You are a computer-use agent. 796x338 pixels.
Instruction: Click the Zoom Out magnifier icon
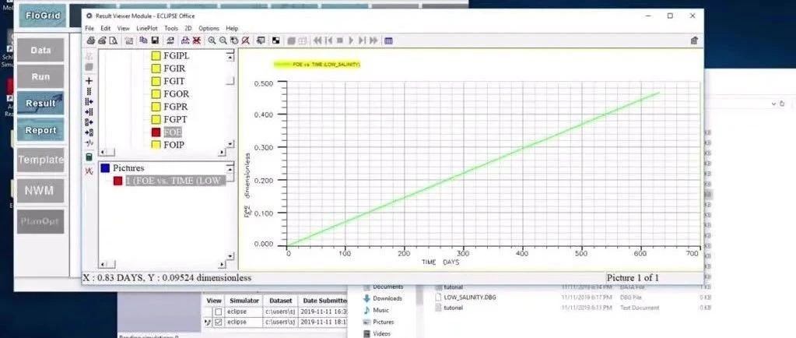pos(223,40)
